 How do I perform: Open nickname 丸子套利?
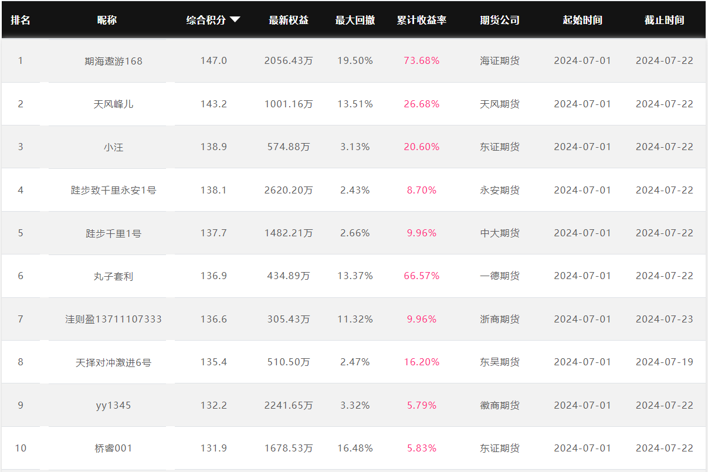pyautogui.click(x=113, y=276)
